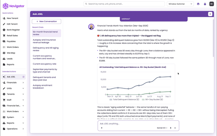The width and height of the screenshot is (217, 136).
Task: Click the chat panel vertical scrollbar
Action: pos(213,38)
